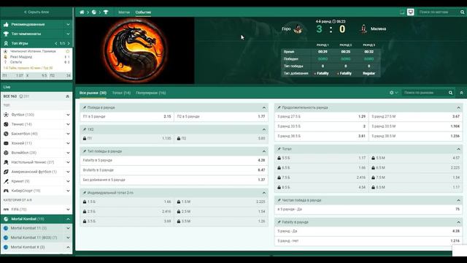Expand the Recommended section chevron
Image resolution: width=467 pixels, height=263 pixels.
pos(68,24)
